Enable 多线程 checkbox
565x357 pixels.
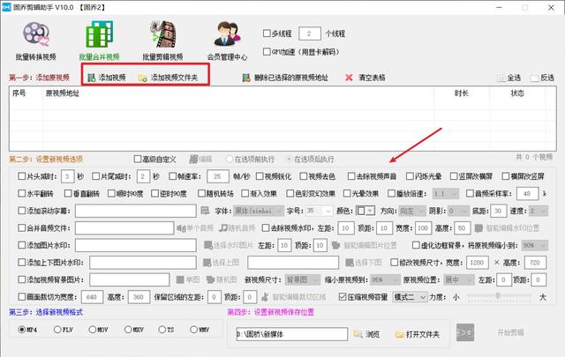click(x=267, y=33)
